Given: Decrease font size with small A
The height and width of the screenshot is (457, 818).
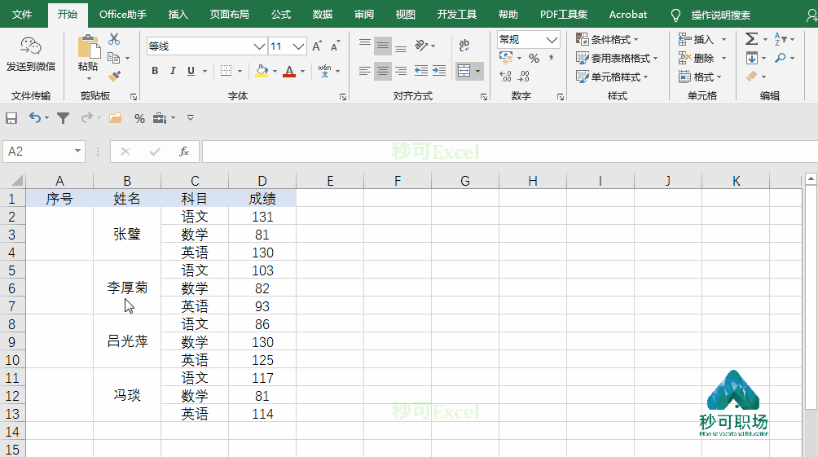Looking at the screenshot, I should (x=335, y=46).
